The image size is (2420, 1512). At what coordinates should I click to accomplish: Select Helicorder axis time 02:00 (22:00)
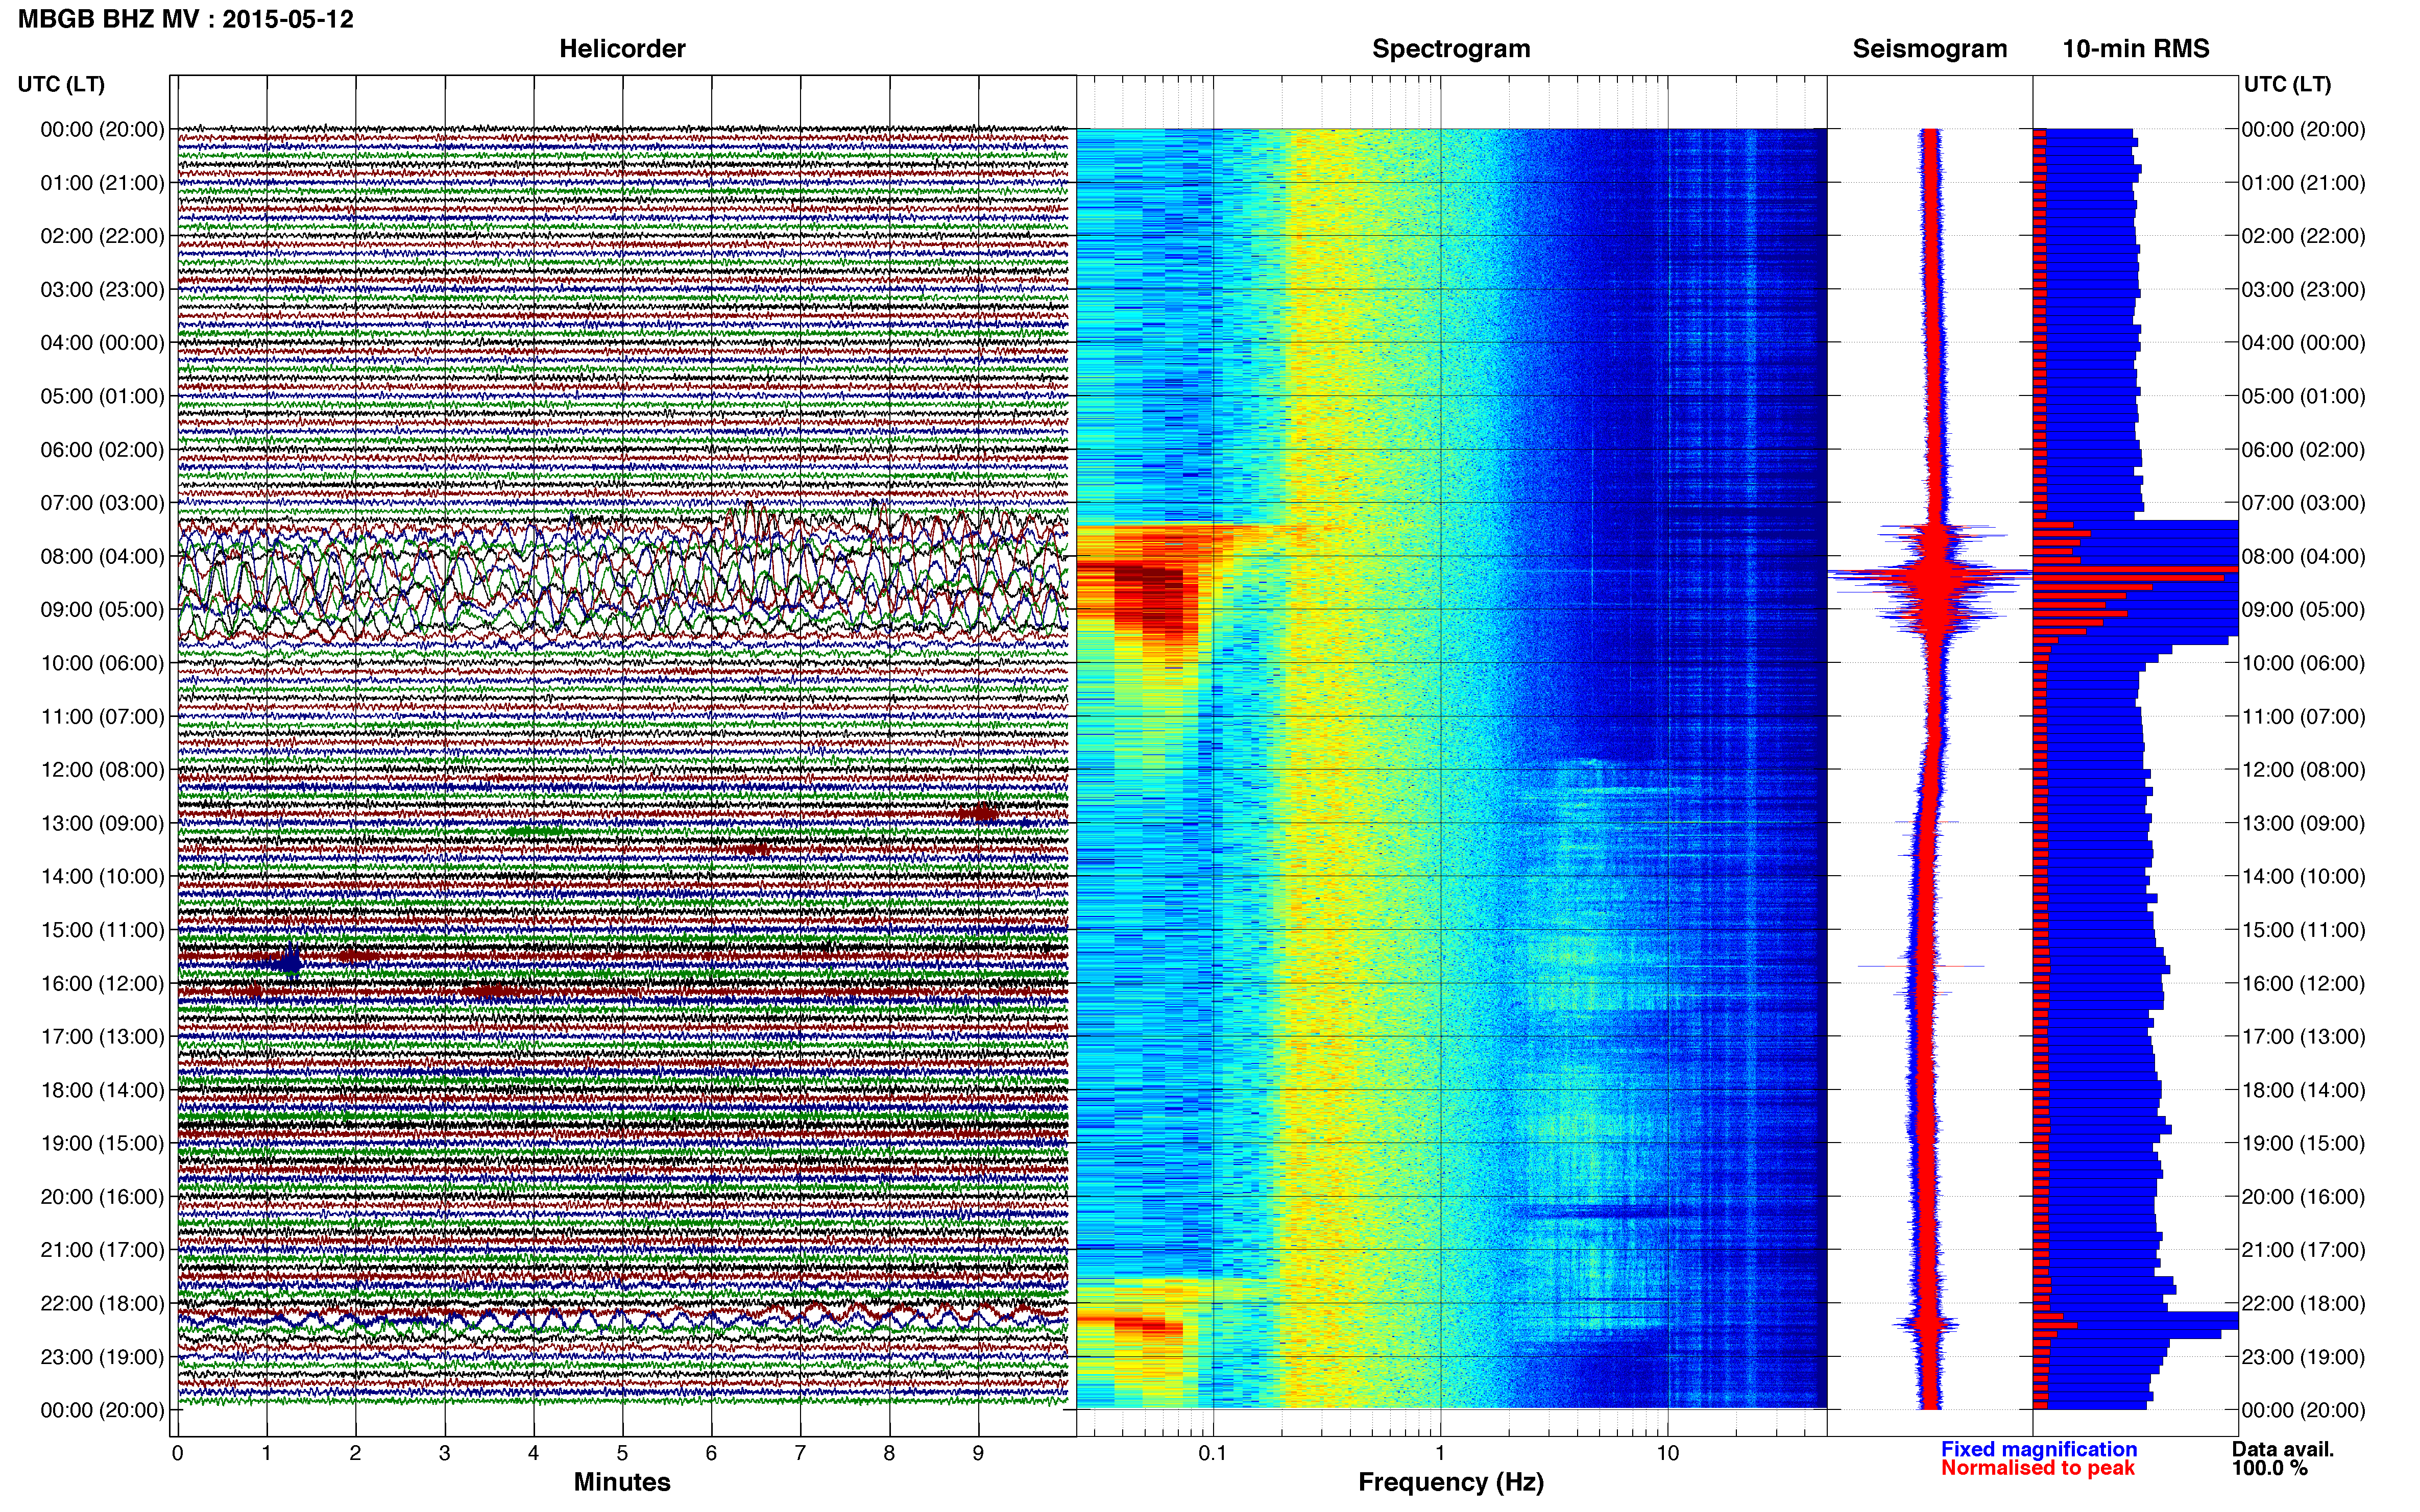tap(102, 236)
